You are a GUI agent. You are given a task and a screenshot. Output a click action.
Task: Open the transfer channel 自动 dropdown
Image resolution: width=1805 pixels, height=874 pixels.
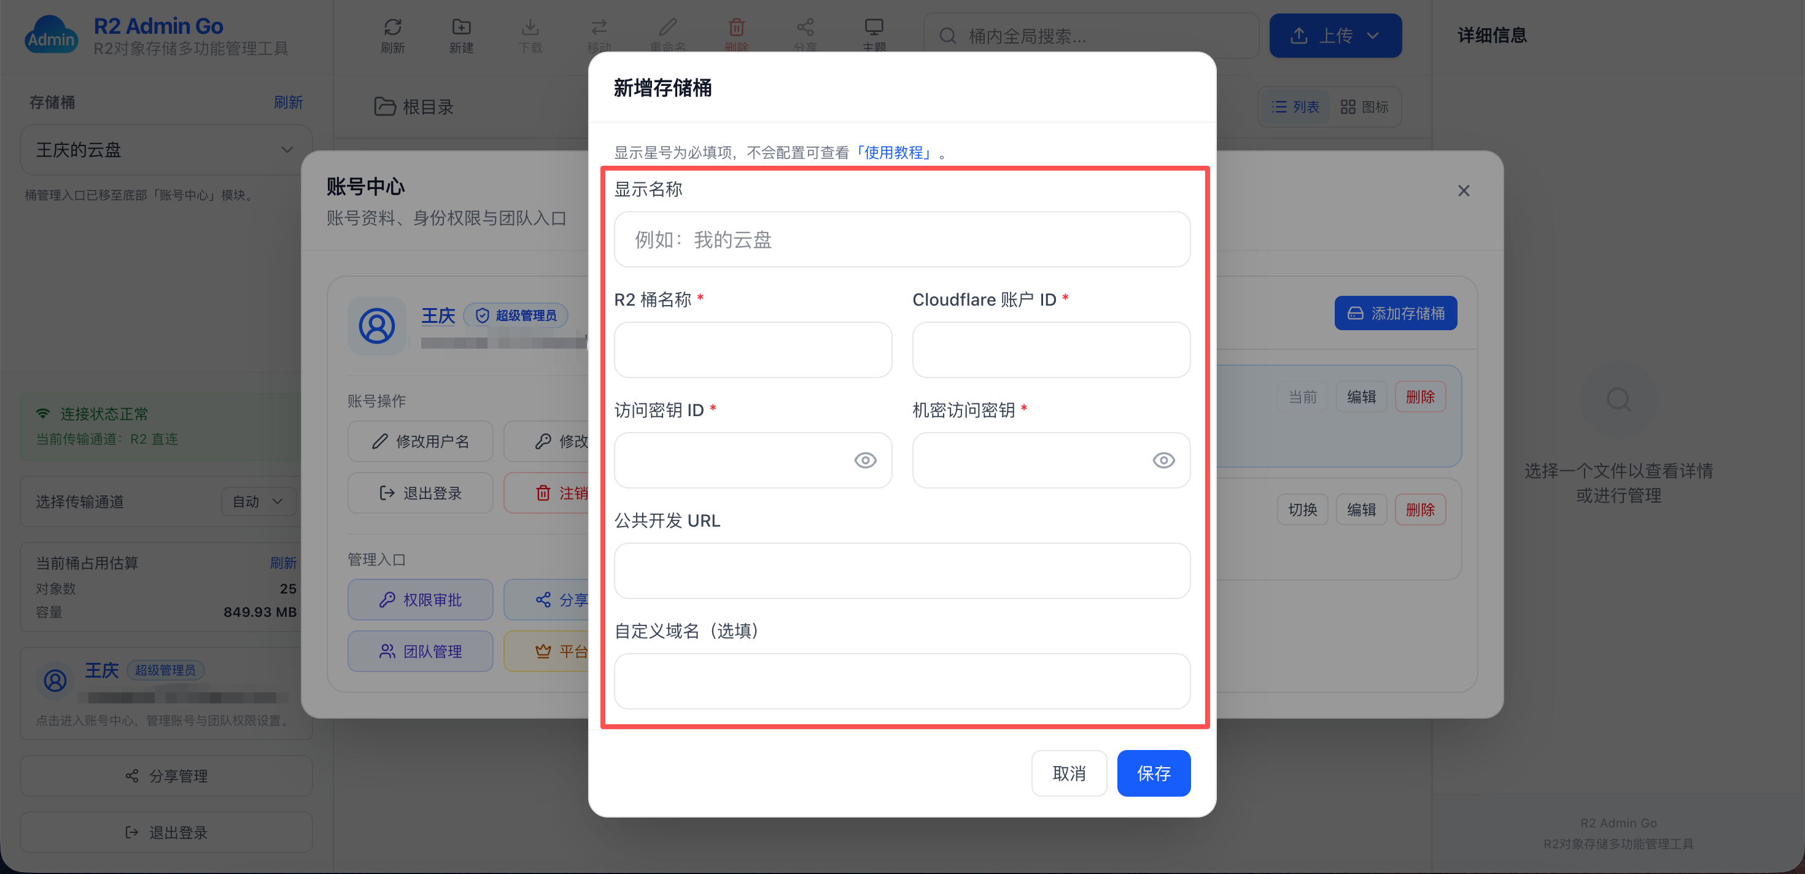pyautogui.click(x=258, y=501)
